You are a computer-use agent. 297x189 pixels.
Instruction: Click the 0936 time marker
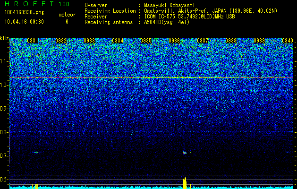pyautogui.click(x=174, y=41)
